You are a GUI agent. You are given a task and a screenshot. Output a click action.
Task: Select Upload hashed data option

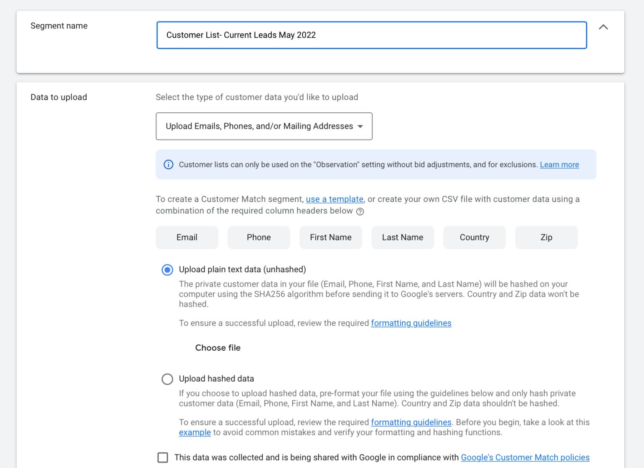point(167,379)
